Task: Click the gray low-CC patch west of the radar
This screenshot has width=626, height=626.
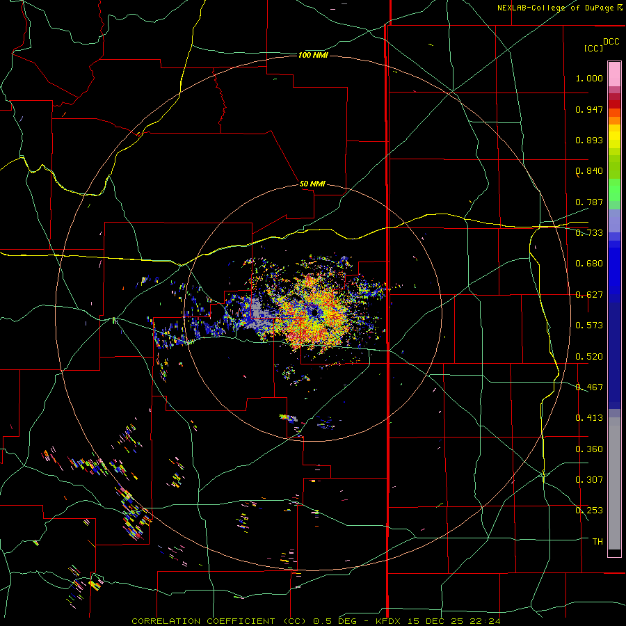Action: pyautogui.click(x=257, y=314)
